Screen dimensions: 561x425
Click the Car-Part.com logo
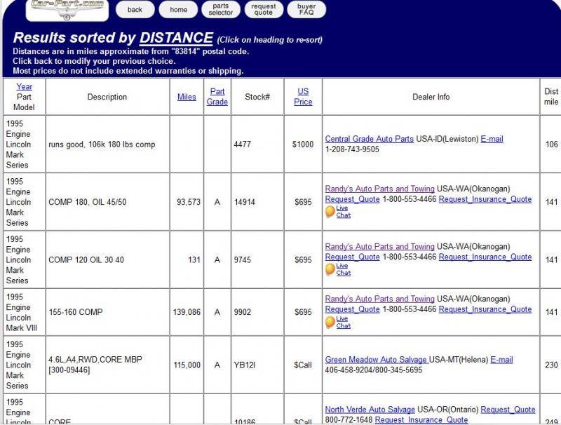point(67,8)
